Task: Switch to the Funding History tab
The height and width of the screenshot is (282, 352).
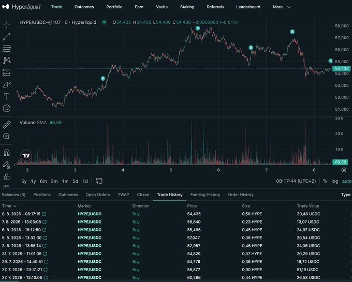Action: pyautogui.click(x=205, y=195)
